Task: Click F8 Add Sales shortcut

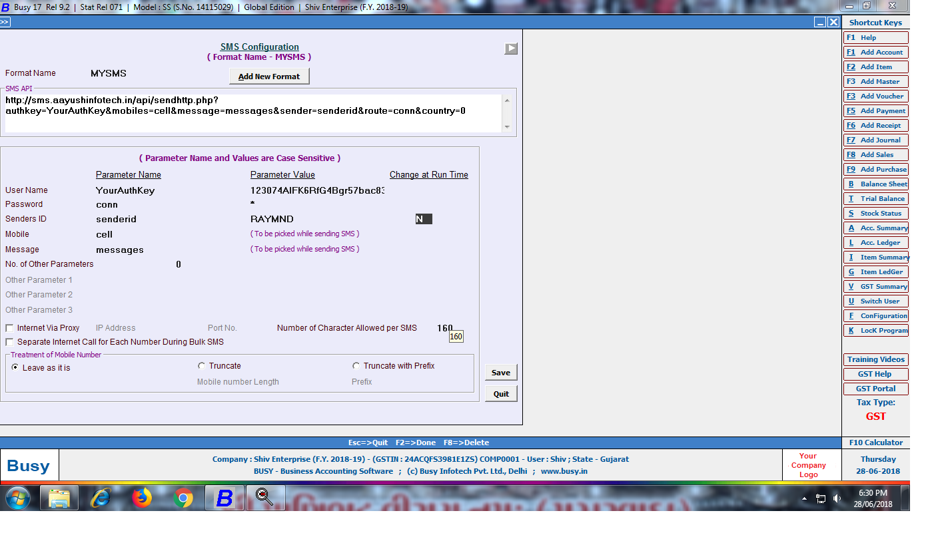Action: [x=875, y=155]
